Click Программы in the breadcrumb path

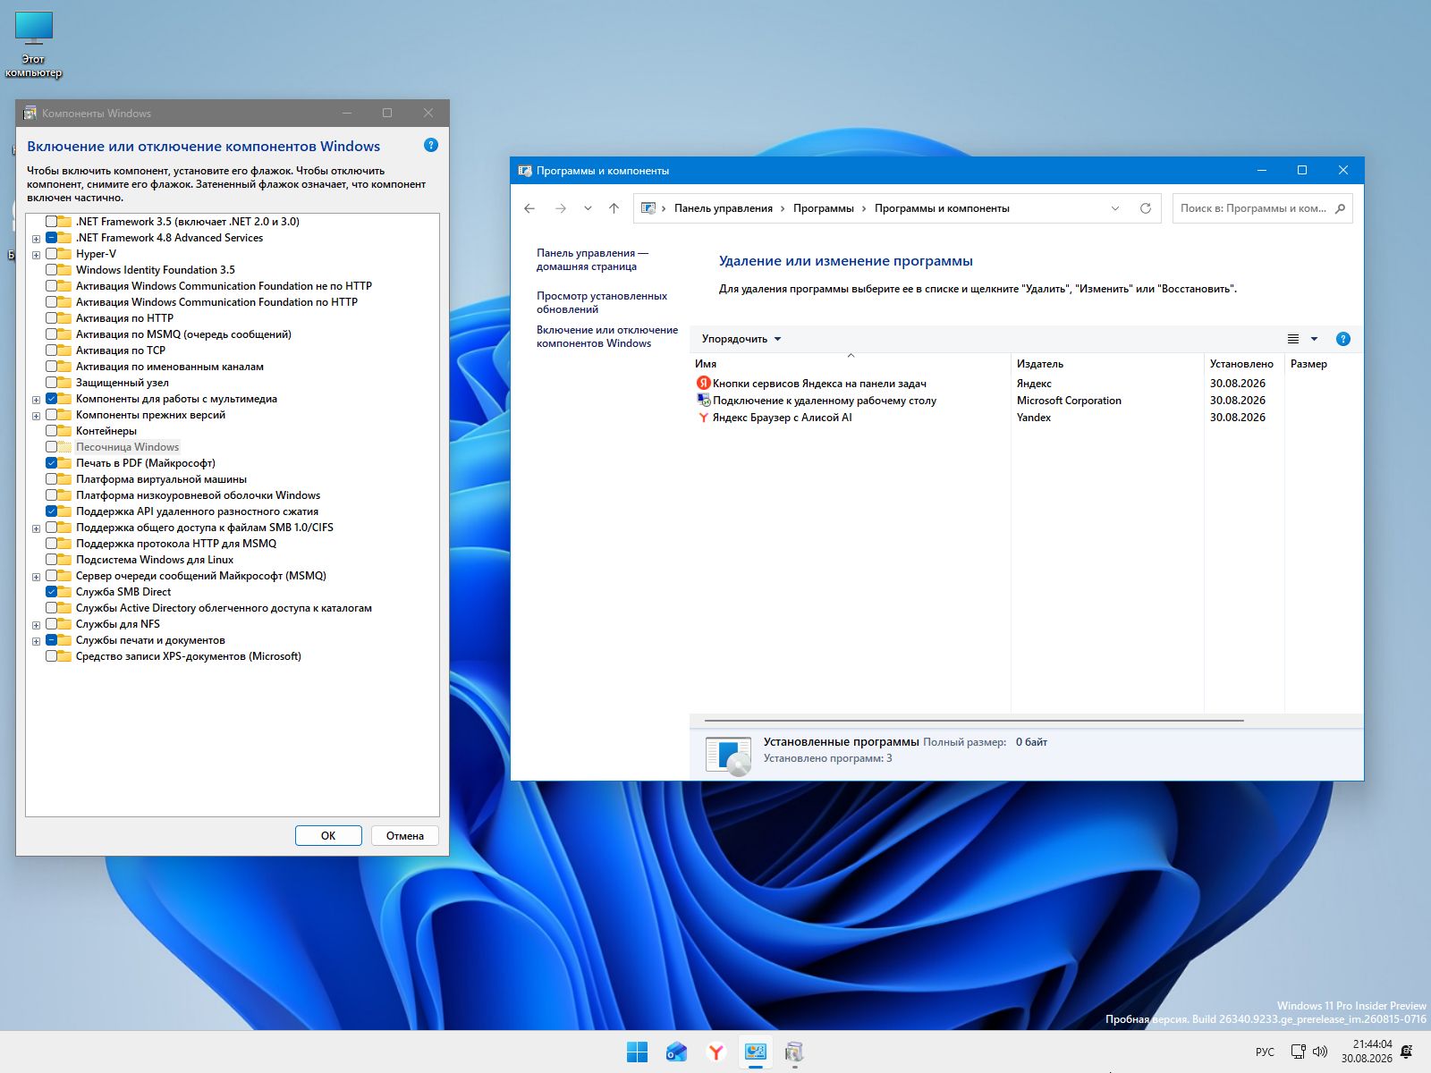(824, 208)
